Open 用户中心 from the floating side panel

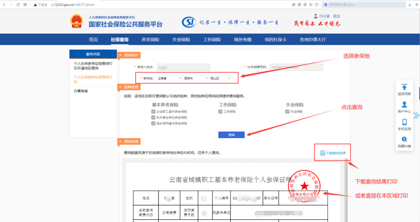tap(404, 104)
